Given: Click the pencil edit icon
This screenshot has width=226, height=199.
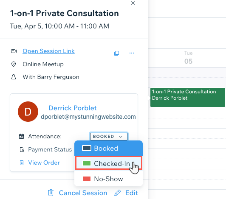Looking at the screenshot, I should click(x=118, y=193).
